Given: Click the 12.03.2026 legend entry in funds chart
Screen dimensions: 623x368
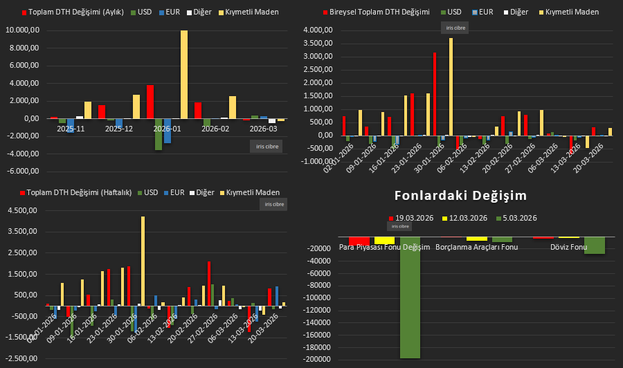Looking at the screenshot, I should pyautogui.click(x=465, y=219).
